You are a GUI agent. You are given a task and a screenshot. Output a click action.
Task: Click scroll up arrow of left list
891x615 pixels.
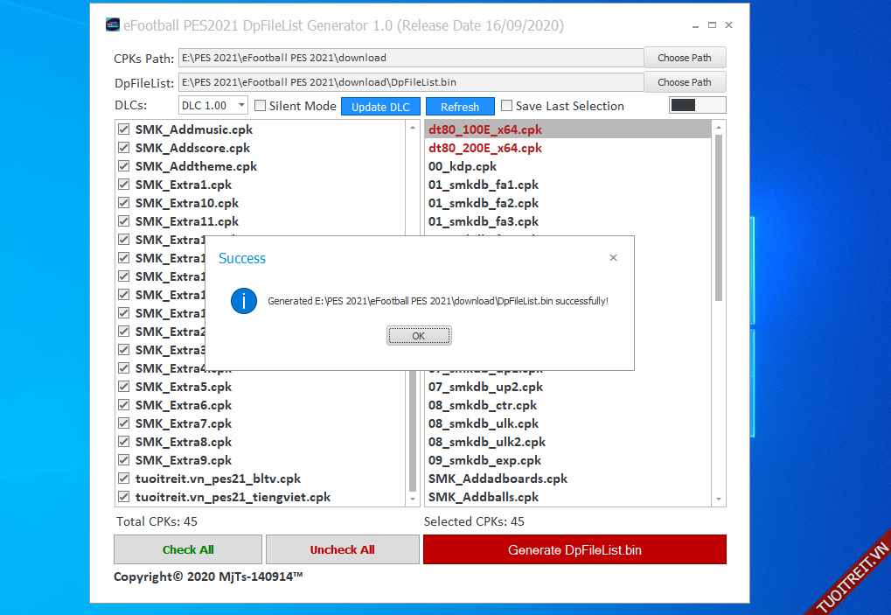pos(413,128)
